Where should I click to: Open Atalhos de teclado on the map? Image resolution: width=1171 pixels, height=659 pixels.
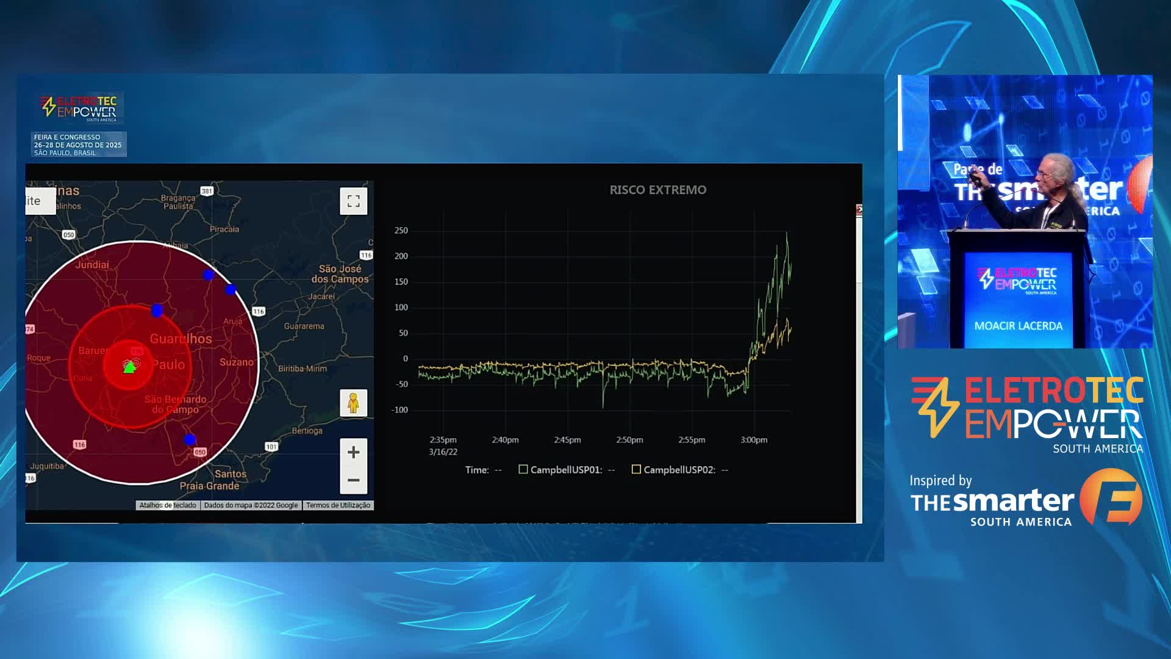[168, 505]
